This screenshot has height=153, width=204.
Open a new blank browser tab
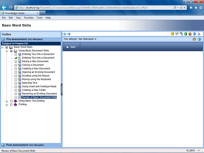pyautogui.click(x=43, y=13)
